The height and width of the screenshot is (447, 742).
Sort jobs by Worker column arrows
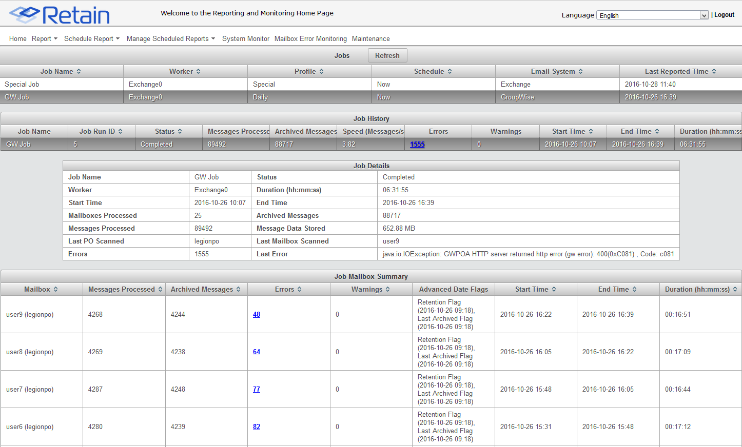(x=199, y=72)
